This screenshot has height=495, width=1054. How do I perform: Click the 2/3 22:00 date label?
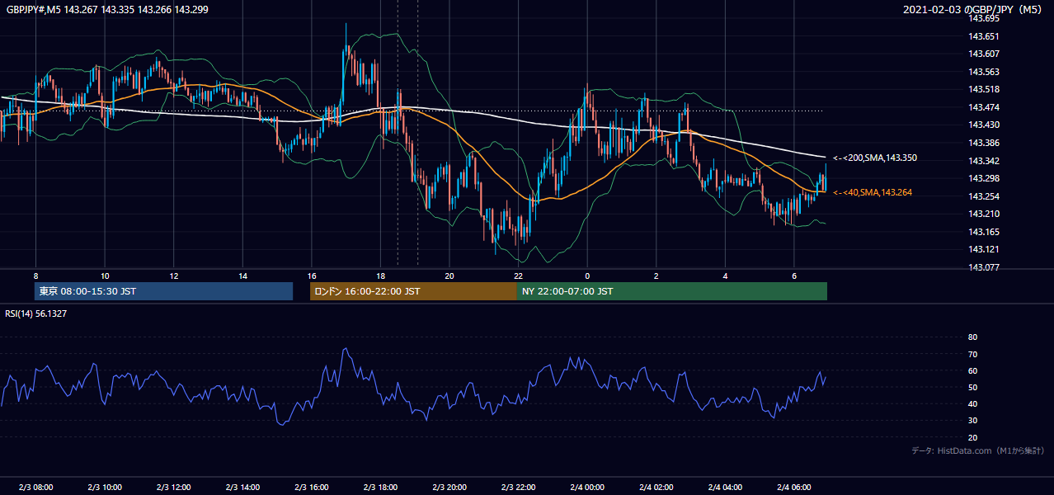coord(519,488)
